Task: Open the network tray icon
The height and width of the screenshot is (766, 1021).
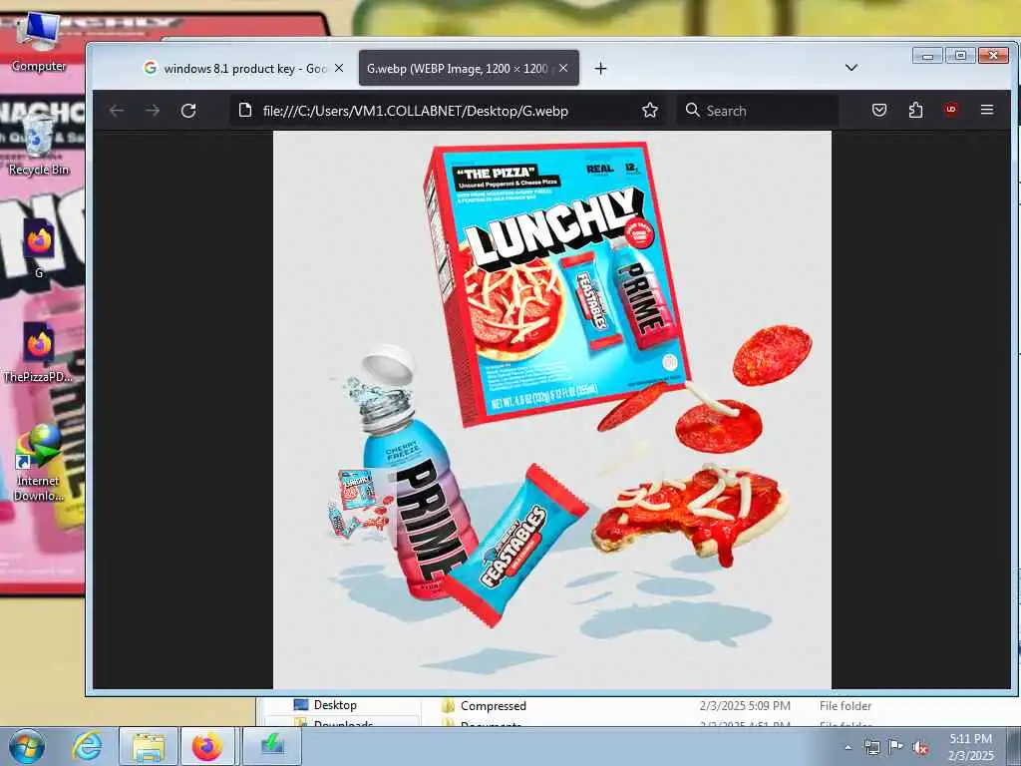Action: [x=871, y=747]
